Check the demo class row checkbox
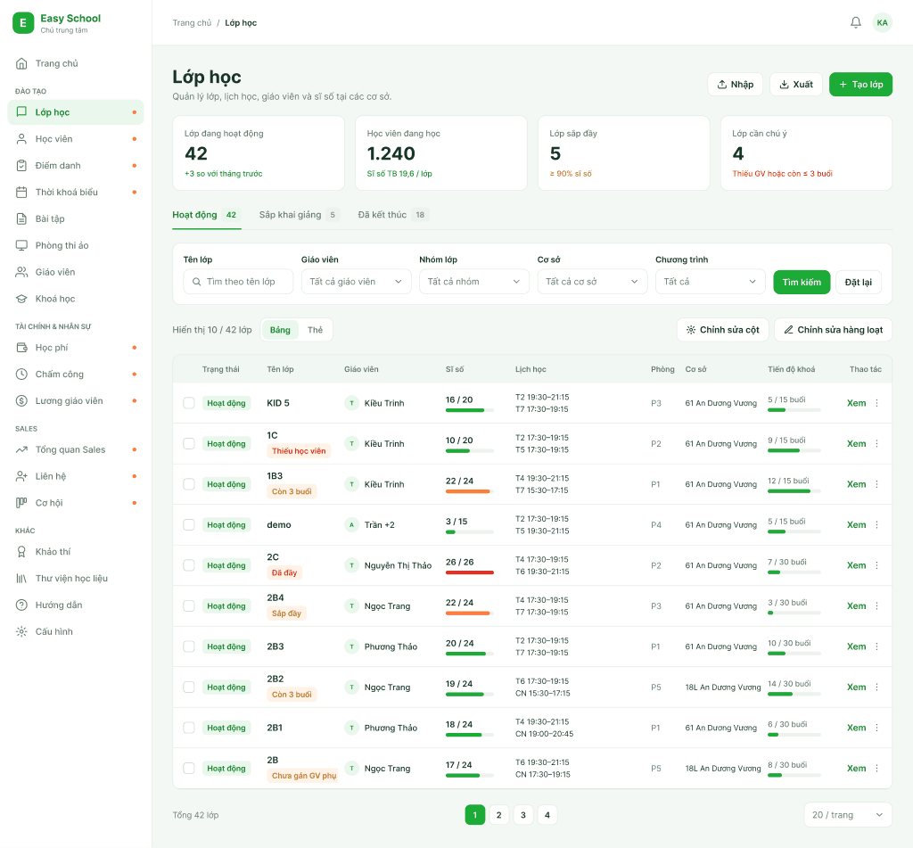913x848 pixels. pos(189,524)
